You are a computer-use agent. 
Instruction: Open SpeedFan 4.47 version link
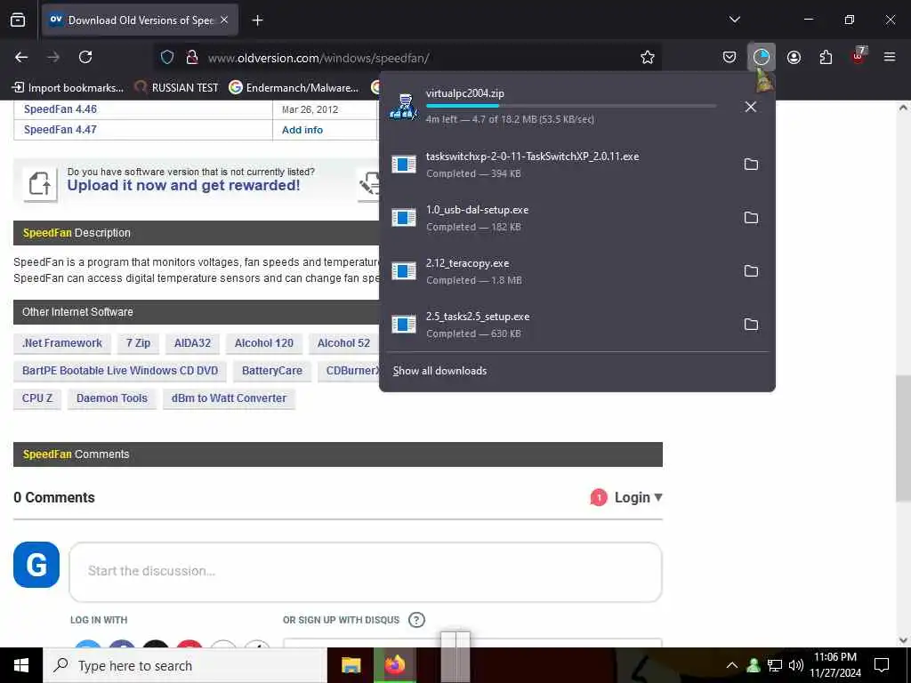coord(60,130)
